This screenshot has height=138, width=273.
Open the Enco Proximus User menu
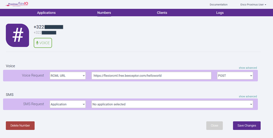pos(253,5)
